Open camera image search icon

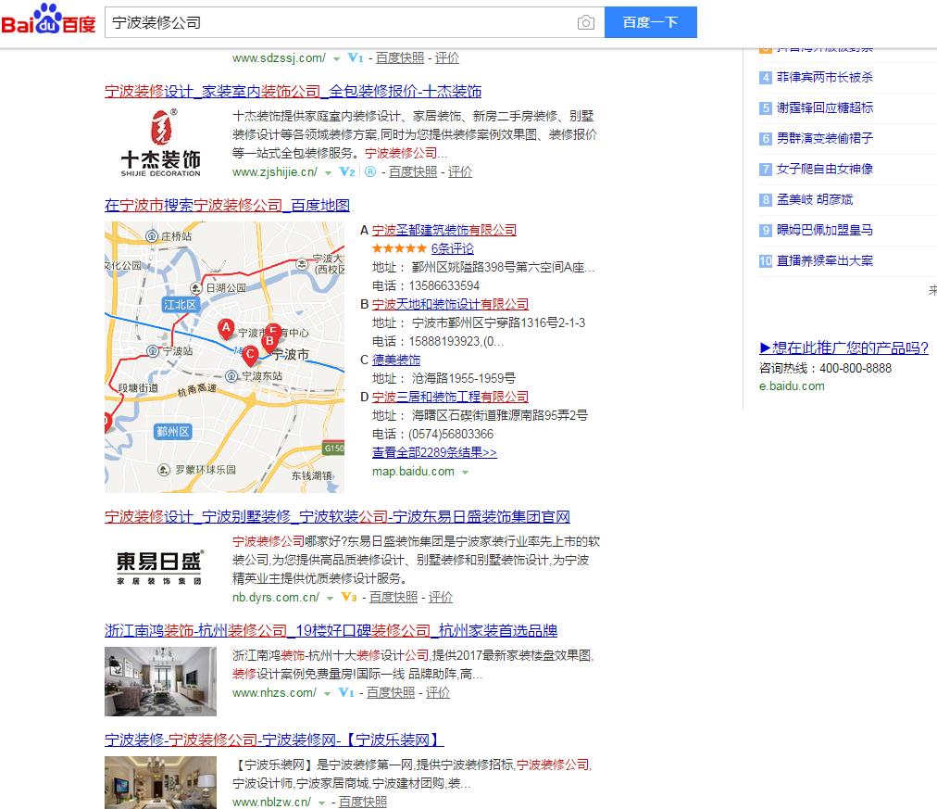585,23
